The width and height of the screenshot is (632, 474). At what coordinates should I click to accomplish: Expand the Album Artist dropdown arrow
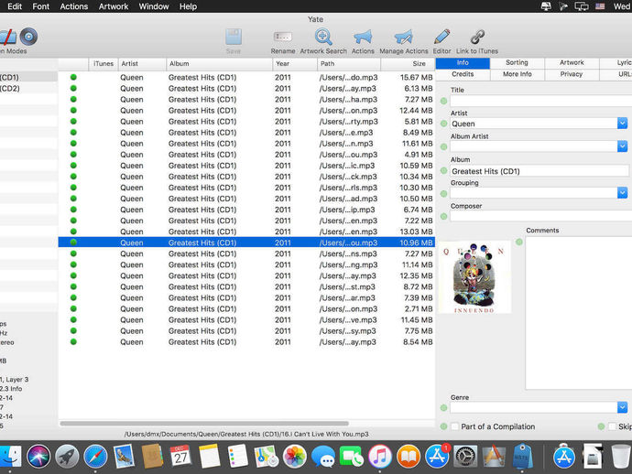point(622,146)
